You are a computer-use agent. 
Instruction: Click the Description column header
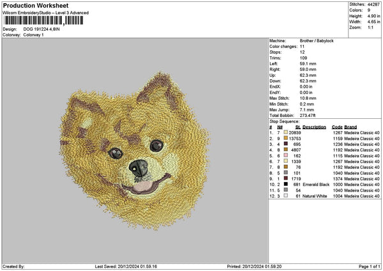pyautogui.click(x=314, y=127)
